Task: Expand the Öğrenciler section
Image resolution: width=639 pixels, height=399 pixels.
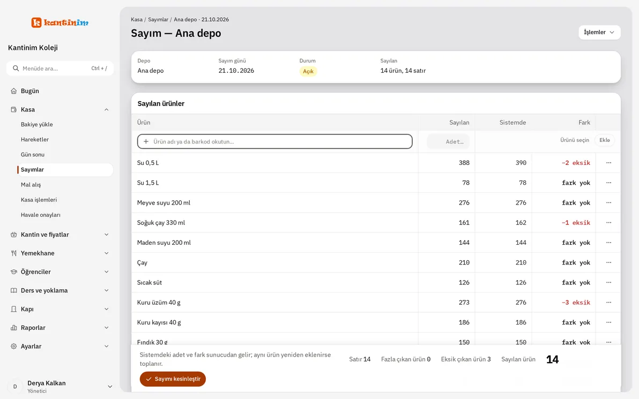Action: [x=106, y=272]
